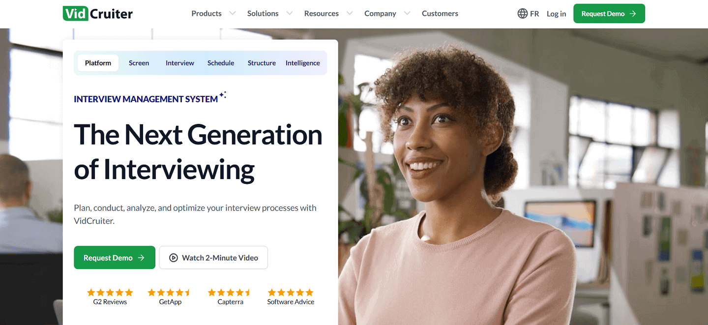Image resolution: width=708 pixels, height=325 pixels.
Task: Click the play icon on Watch 2-Minute Video
Action: coord(175,257)
